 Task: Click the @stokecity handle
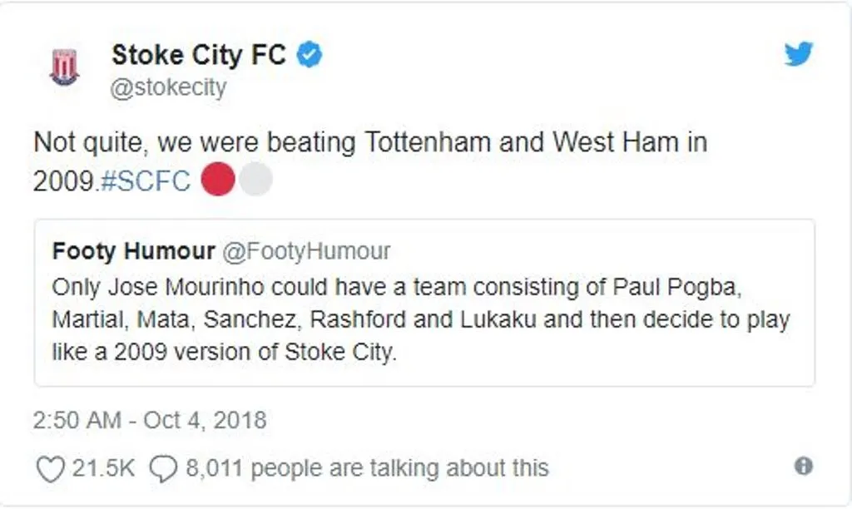[x=169, y=87]
